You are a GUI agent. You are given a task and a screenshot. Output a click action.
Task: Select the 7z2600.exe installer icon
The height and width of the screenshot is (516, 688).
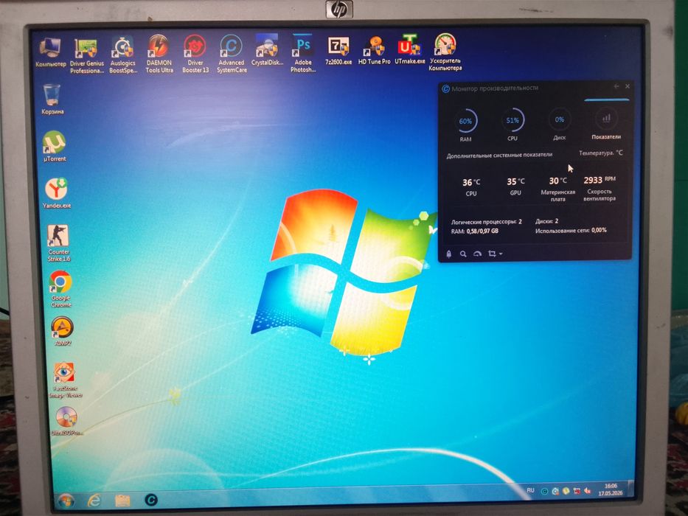click(x=338, y=50)
